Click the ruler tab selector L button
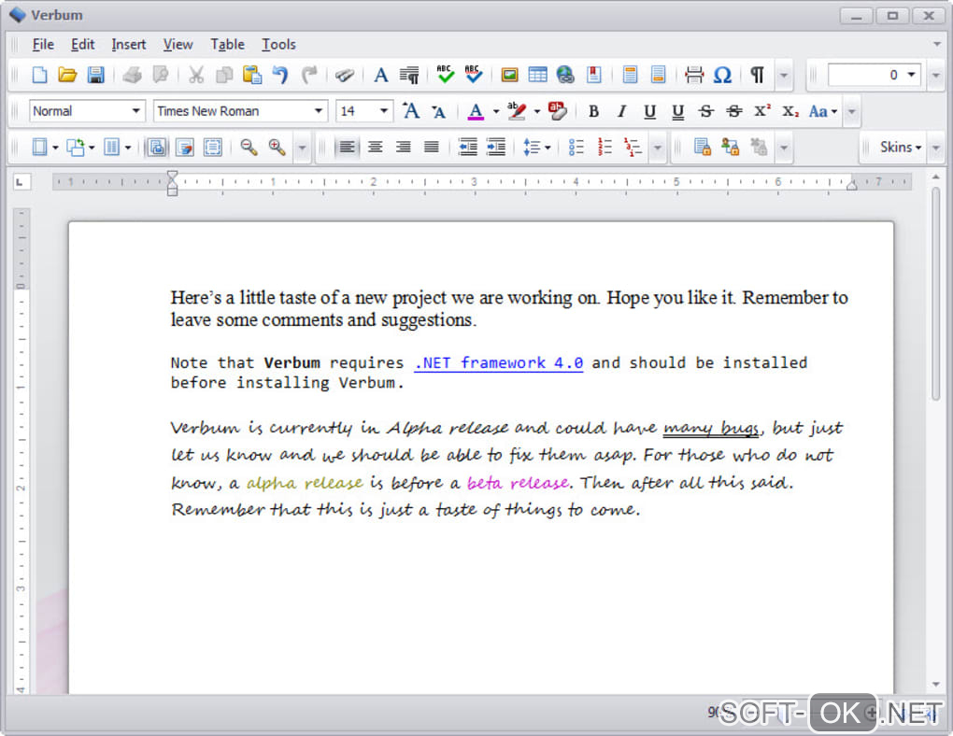The image size is (953, 736). pos(20,182)
